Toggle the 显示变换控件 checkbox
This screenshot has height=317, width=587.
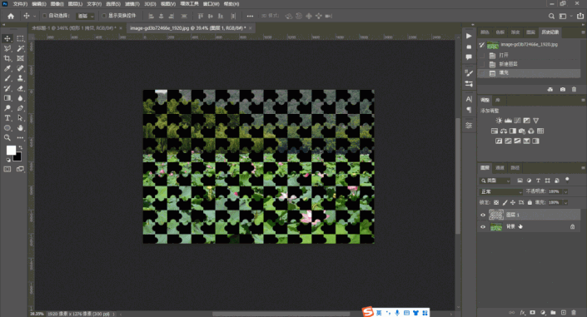click(104, 16)
